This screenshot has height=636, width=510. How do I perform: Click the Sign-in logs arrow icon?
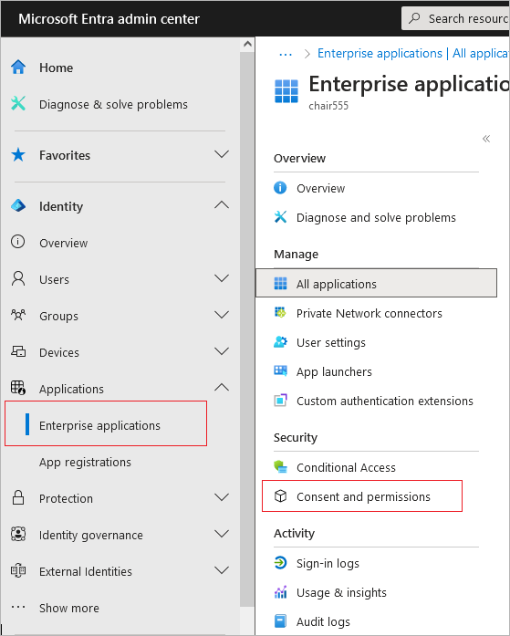[280, 563]
